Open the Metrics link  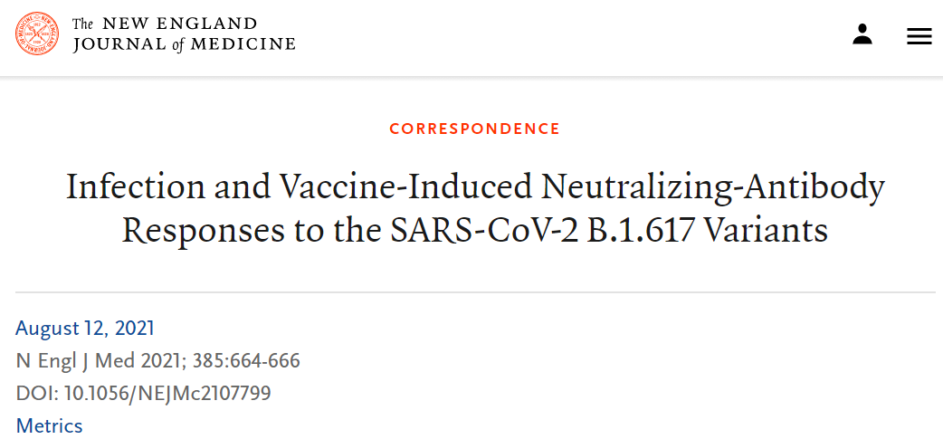[50, 425]
